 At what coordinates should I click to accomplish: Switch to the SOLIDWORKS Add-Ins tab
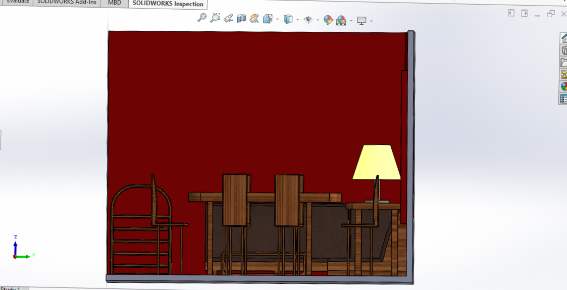pos(67,2)
